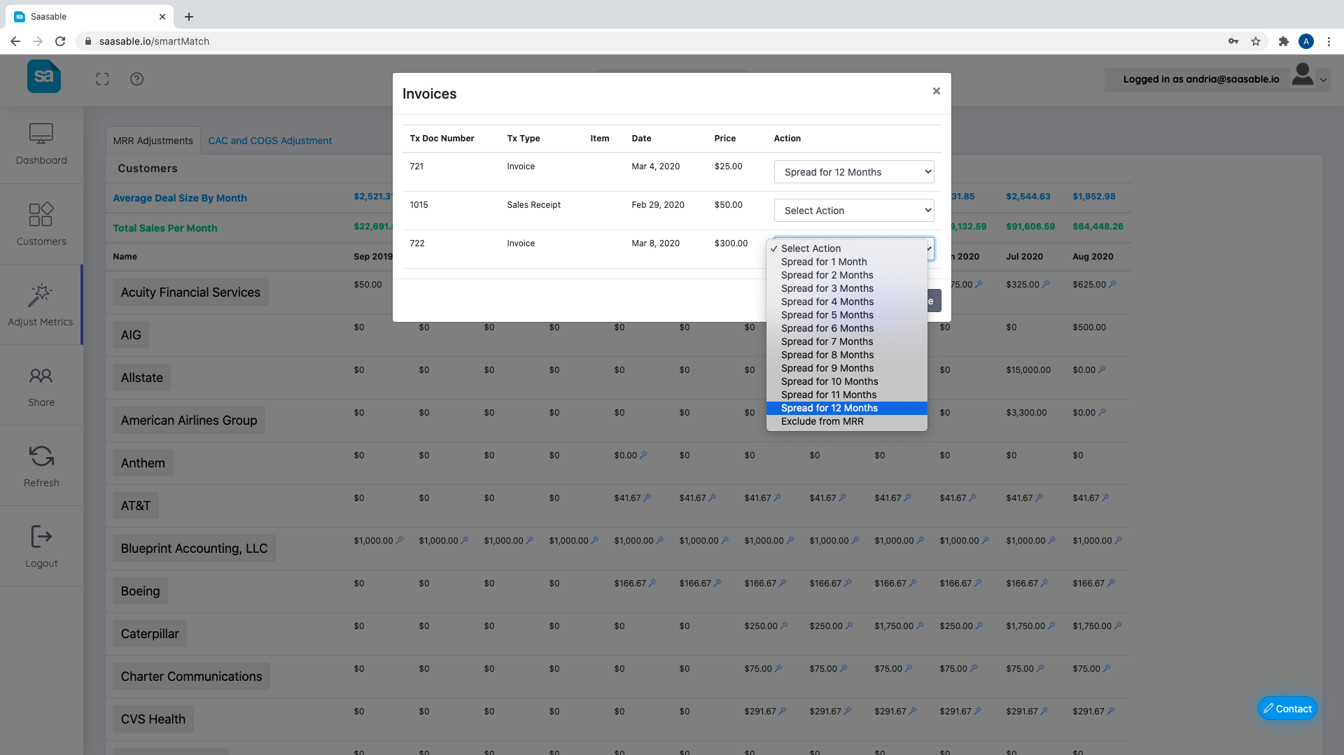This screenshot has height=755, width=1344.
Task: Open action dropdown for invoice 721
Action: [x=854, y=172]
